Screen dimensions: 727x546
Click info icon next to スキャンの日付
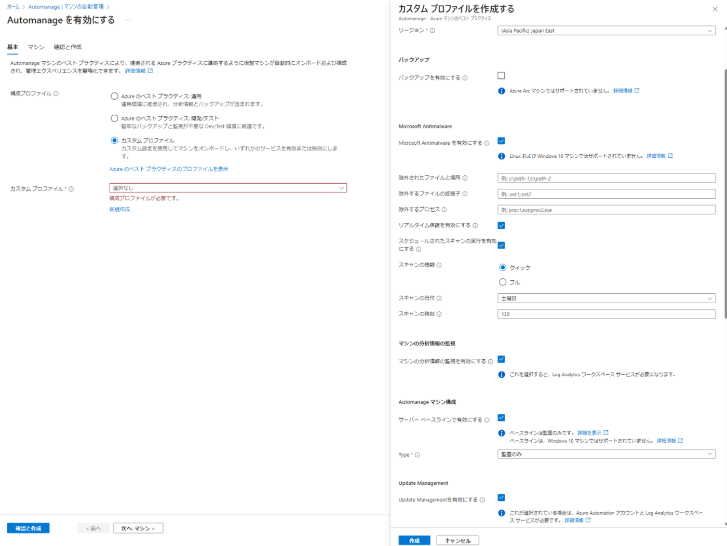439,298
